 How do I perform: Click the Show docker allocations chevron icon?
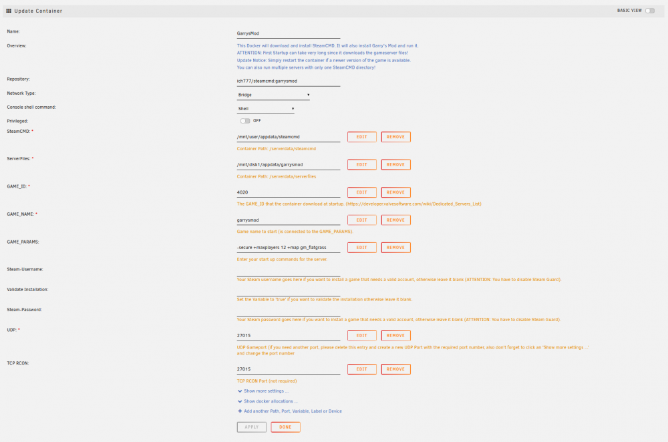(x=240, y=401)
